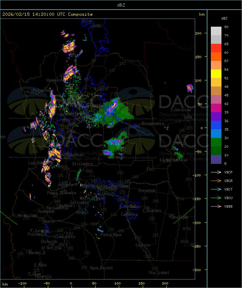Viewport: 242px width, 288px height.
Task: Select the S.Geronimo map label
Action: point(181,110)
